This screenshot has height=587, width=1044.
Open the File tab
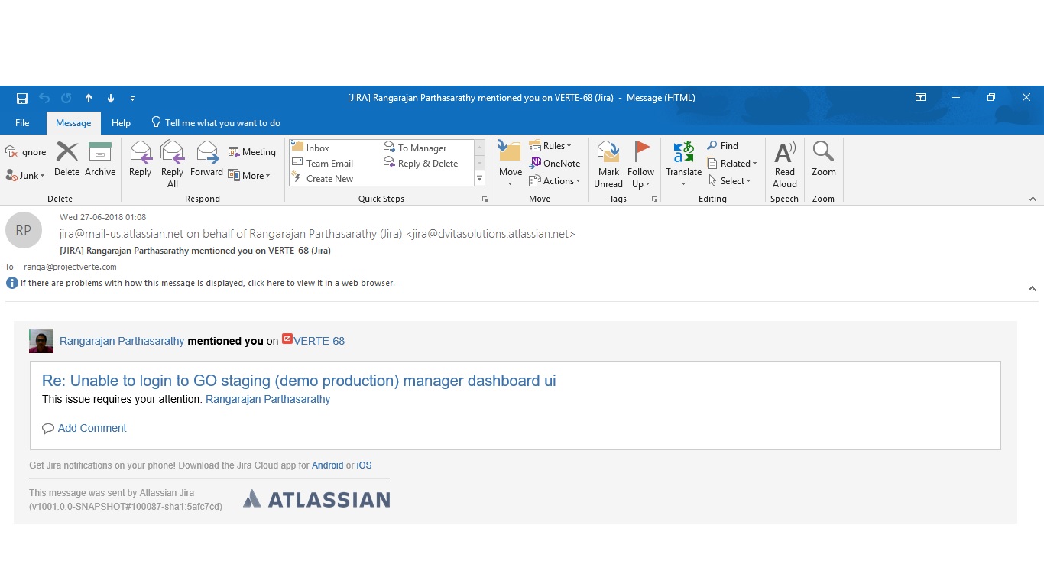(x=22, y=123)
